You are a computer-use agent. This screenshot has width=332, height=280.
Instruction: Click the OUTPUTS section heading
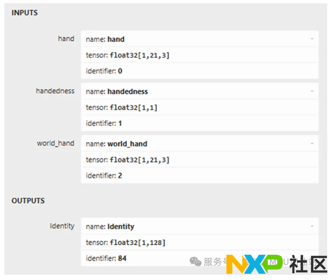pos(28,200)
